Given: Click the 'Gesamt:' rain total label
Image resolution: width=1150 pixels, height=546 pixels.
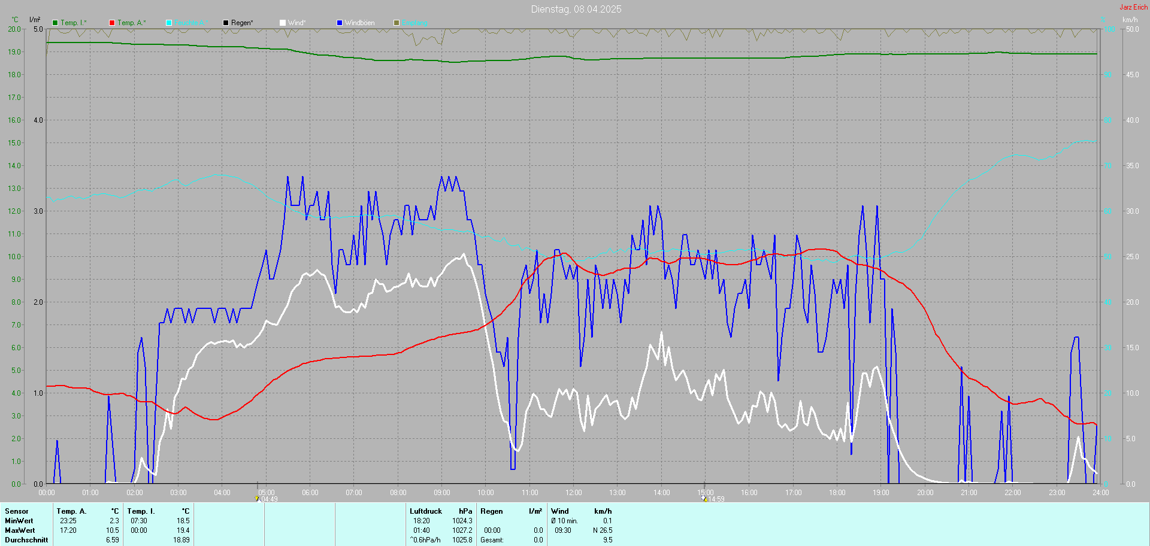Looking at the screenshot, I should 492,540.
